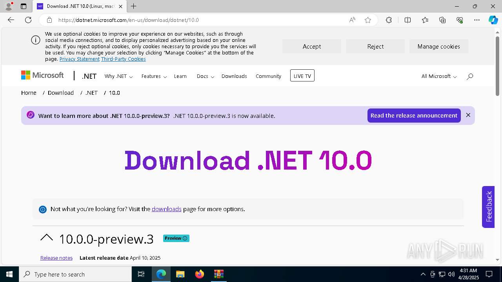This screenshot has height=282, width=502.
Task: Click the Preview info badge
Action: (x=176, y=238)
